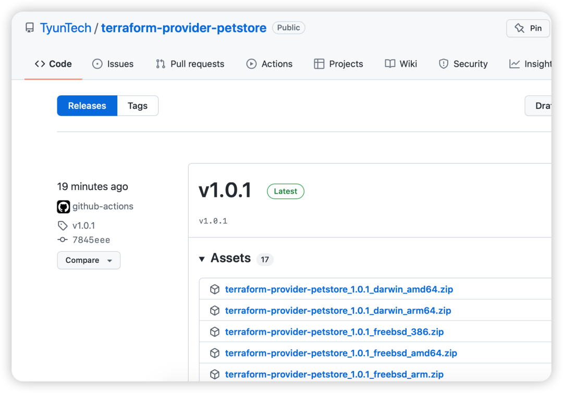Click the Compare dropdown caret arrow
The height and width of the screenshot is (393, 563).
[x=109, y=261]
